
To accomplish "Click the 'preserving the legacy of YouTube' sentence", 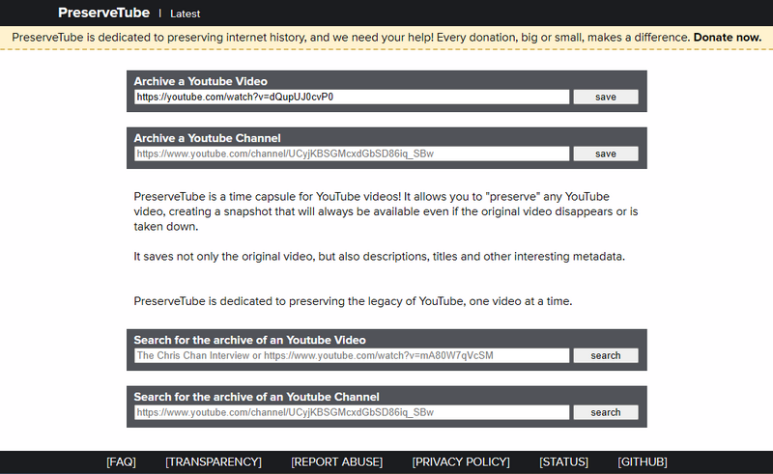I will pos(353,301).
